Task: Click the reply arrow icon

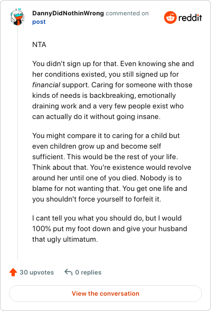Action: [x=69, y=272]
